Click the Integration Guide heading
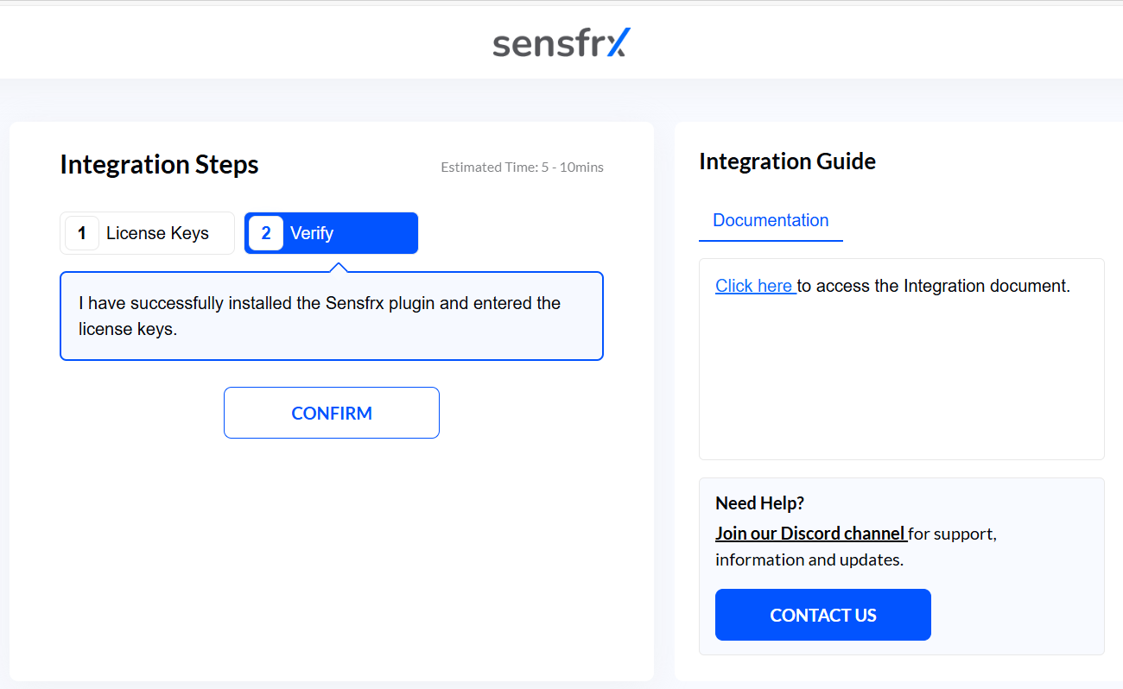This screenshot has width=1123, height=689. pyautogui.click(x=787, y=161)
